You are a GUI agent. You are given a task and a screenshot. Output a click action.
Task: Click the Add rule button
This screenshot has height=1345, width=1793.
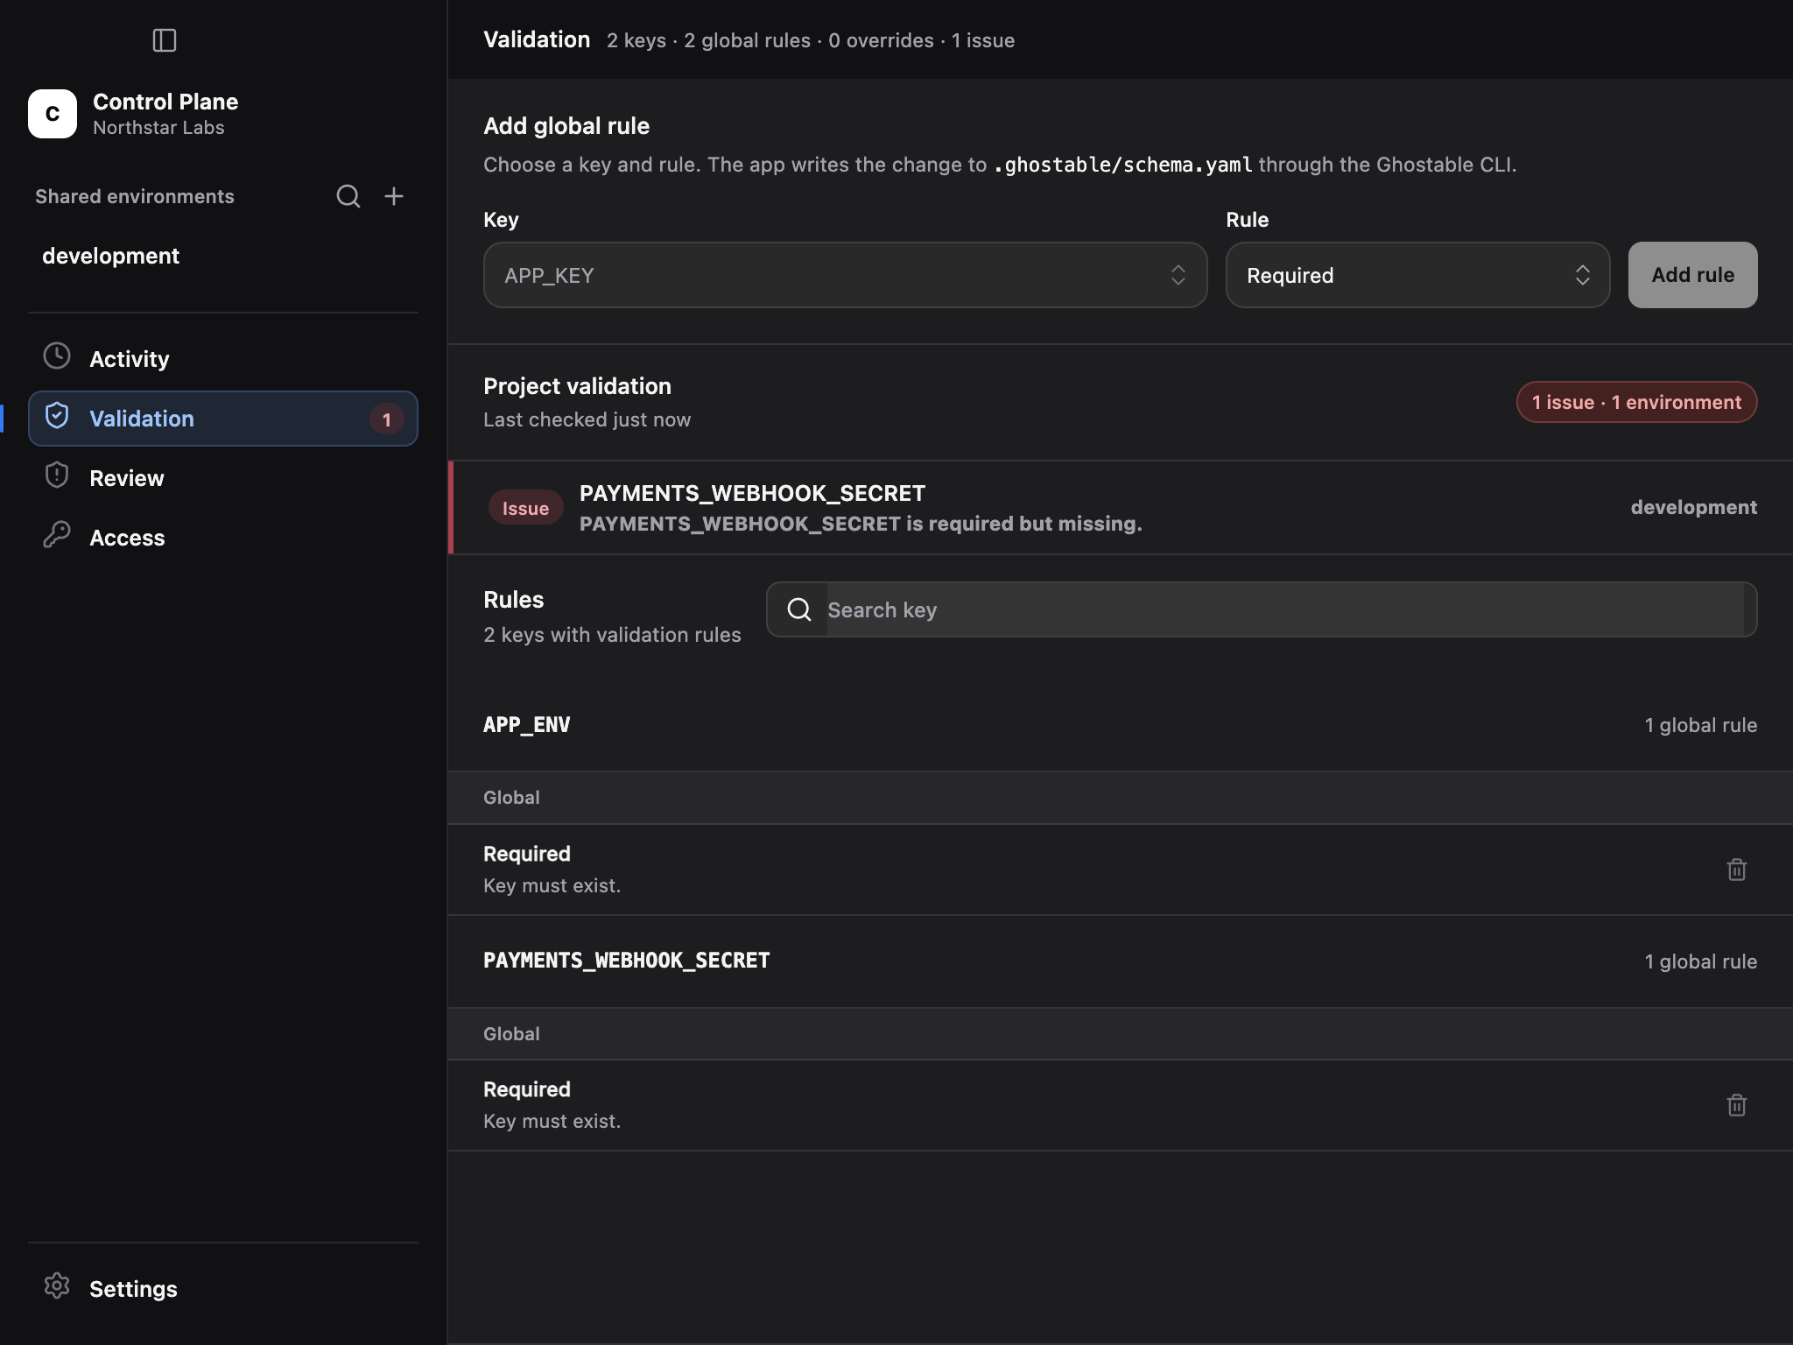1692,275
